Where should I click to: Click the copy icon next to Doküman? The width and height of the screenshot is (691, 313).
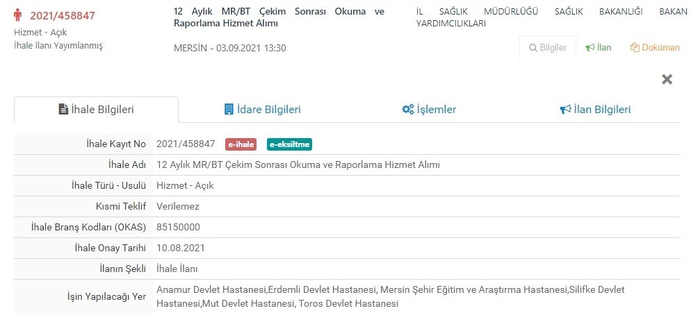coord(635,48)
